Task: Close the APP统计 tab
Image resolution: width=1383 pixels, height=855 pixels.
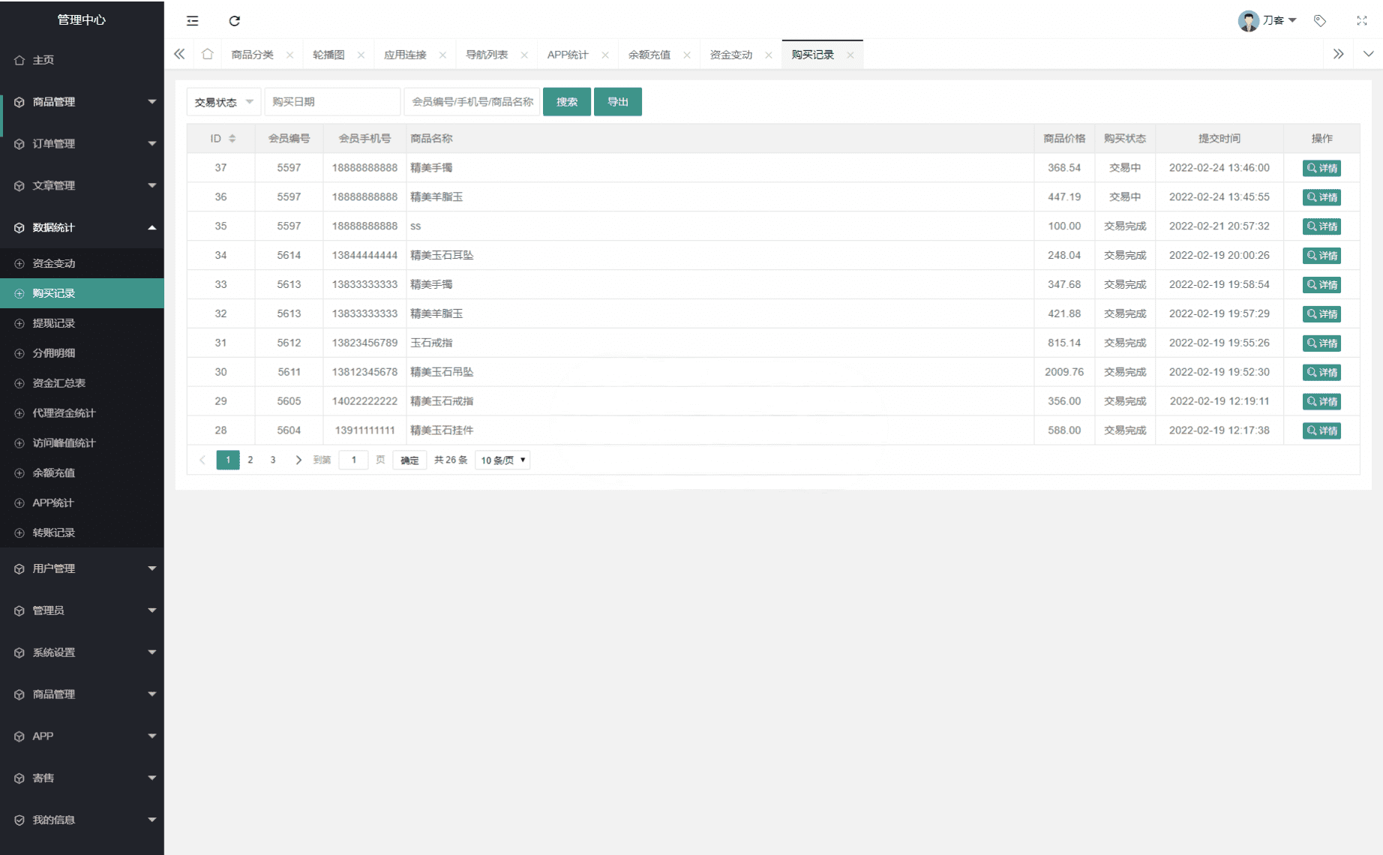Action: click(x=605, y=55)
